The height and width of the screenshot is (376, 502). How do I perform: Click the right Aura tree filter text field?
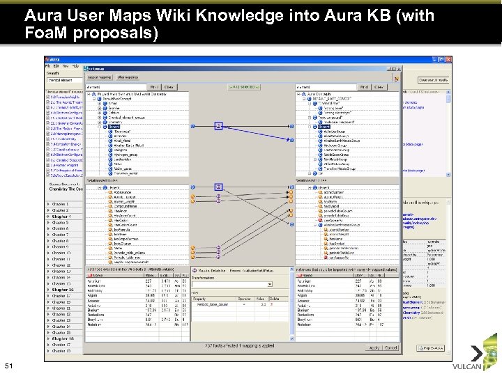pos(326,87)
